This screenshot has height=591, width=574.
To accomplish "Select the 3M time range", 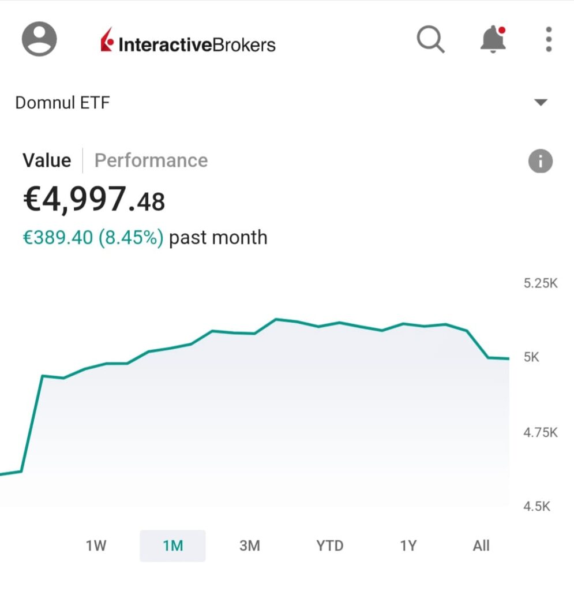I will click(250, 545).
